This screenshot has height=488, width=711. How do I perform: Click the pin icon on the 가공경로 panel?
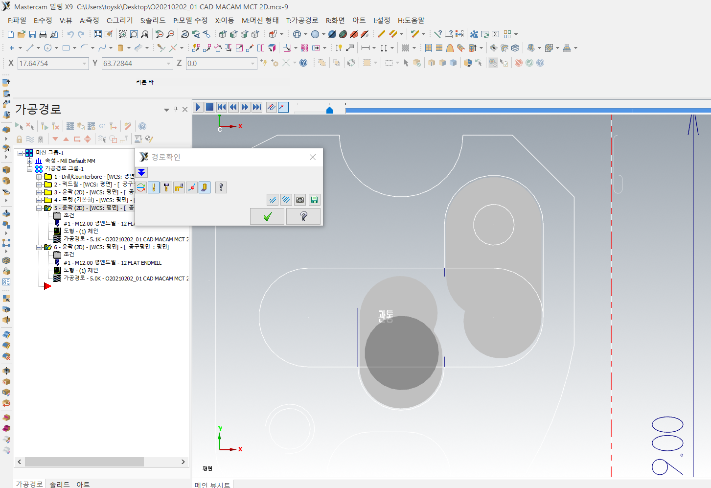click(x=176, y=109)
